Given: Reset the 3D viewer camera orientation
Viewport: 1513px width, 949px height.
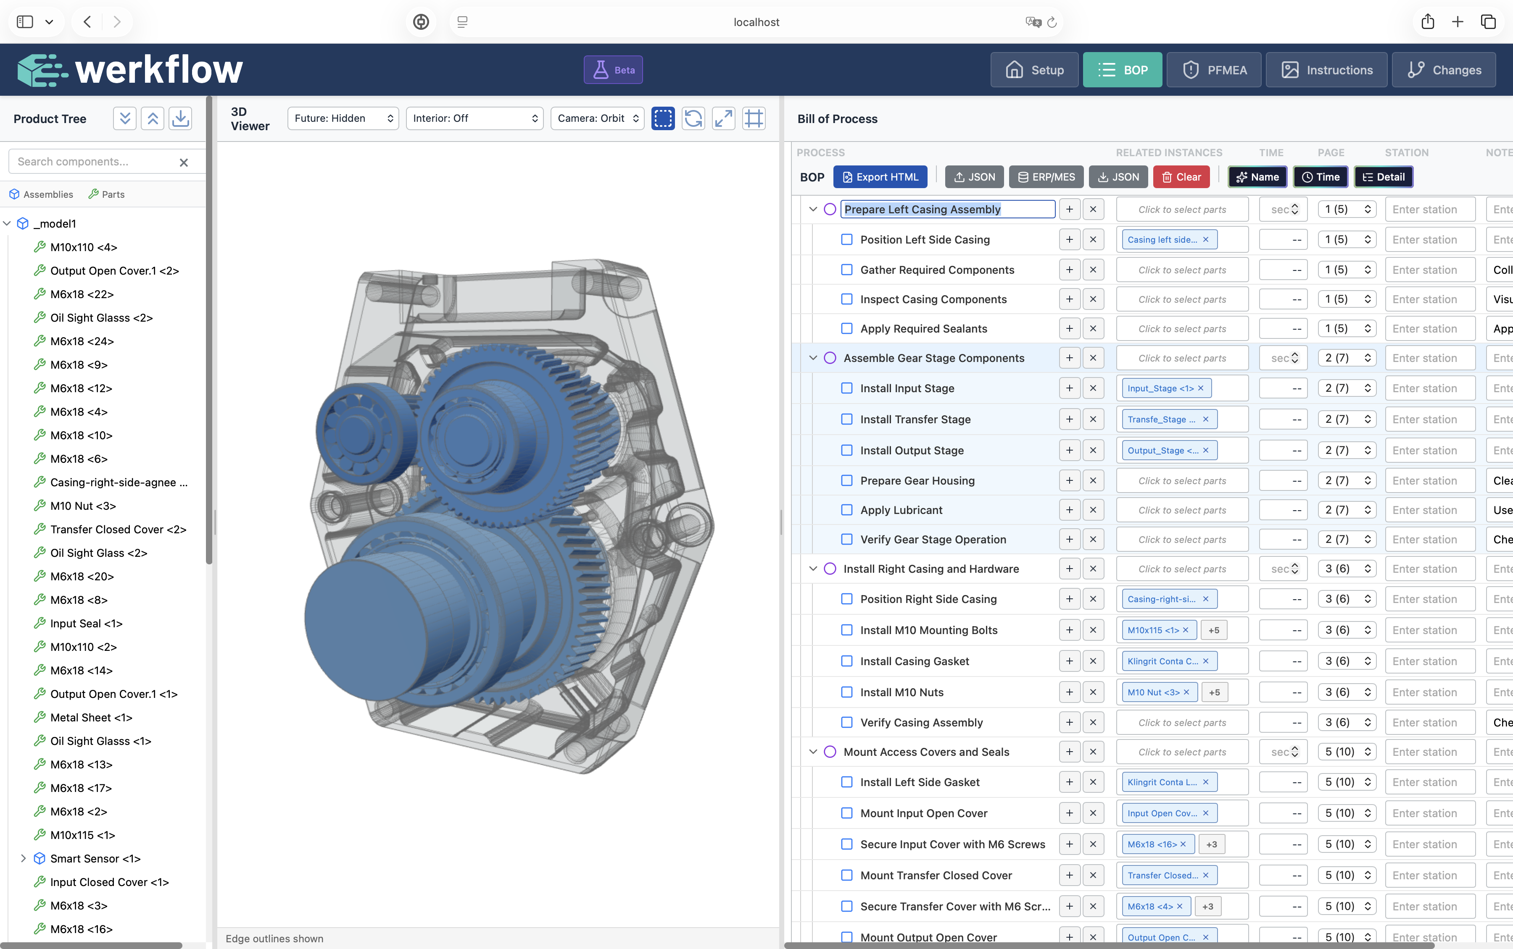Looking at the screenshot, I should 693,118.
